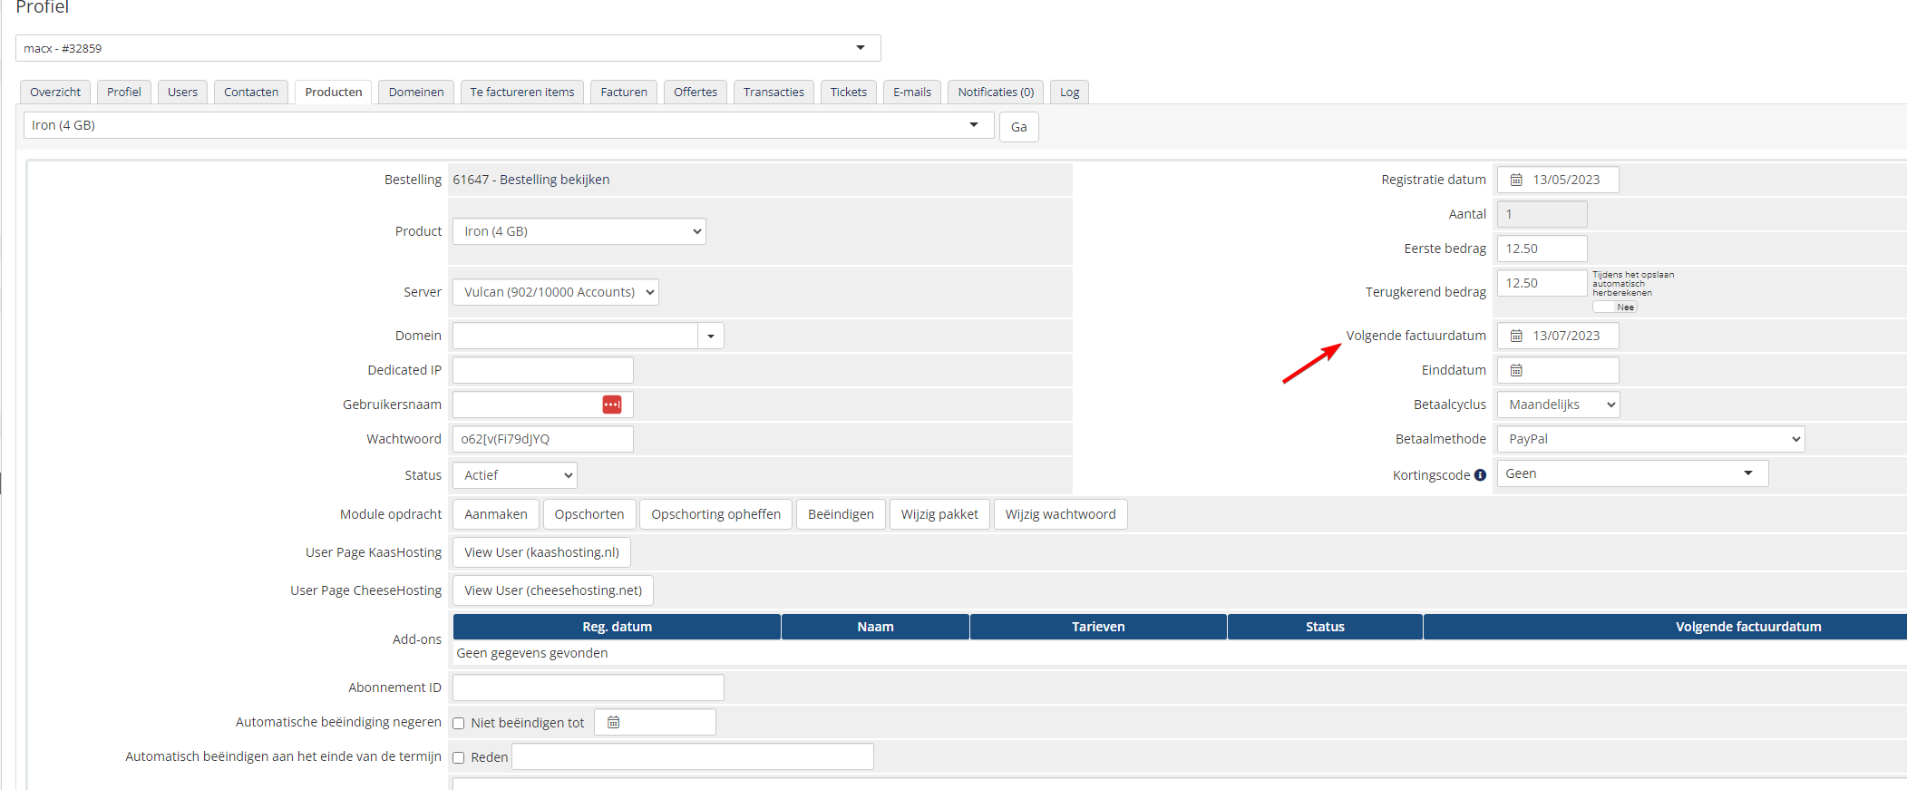Click calendar icon in Volgende factuurdatum field

pos(1515,336)
